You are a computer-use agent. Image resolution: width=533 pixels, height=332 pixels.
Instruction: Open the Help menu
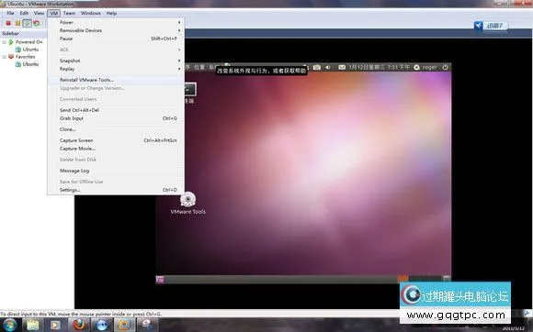tap(111, 13)
